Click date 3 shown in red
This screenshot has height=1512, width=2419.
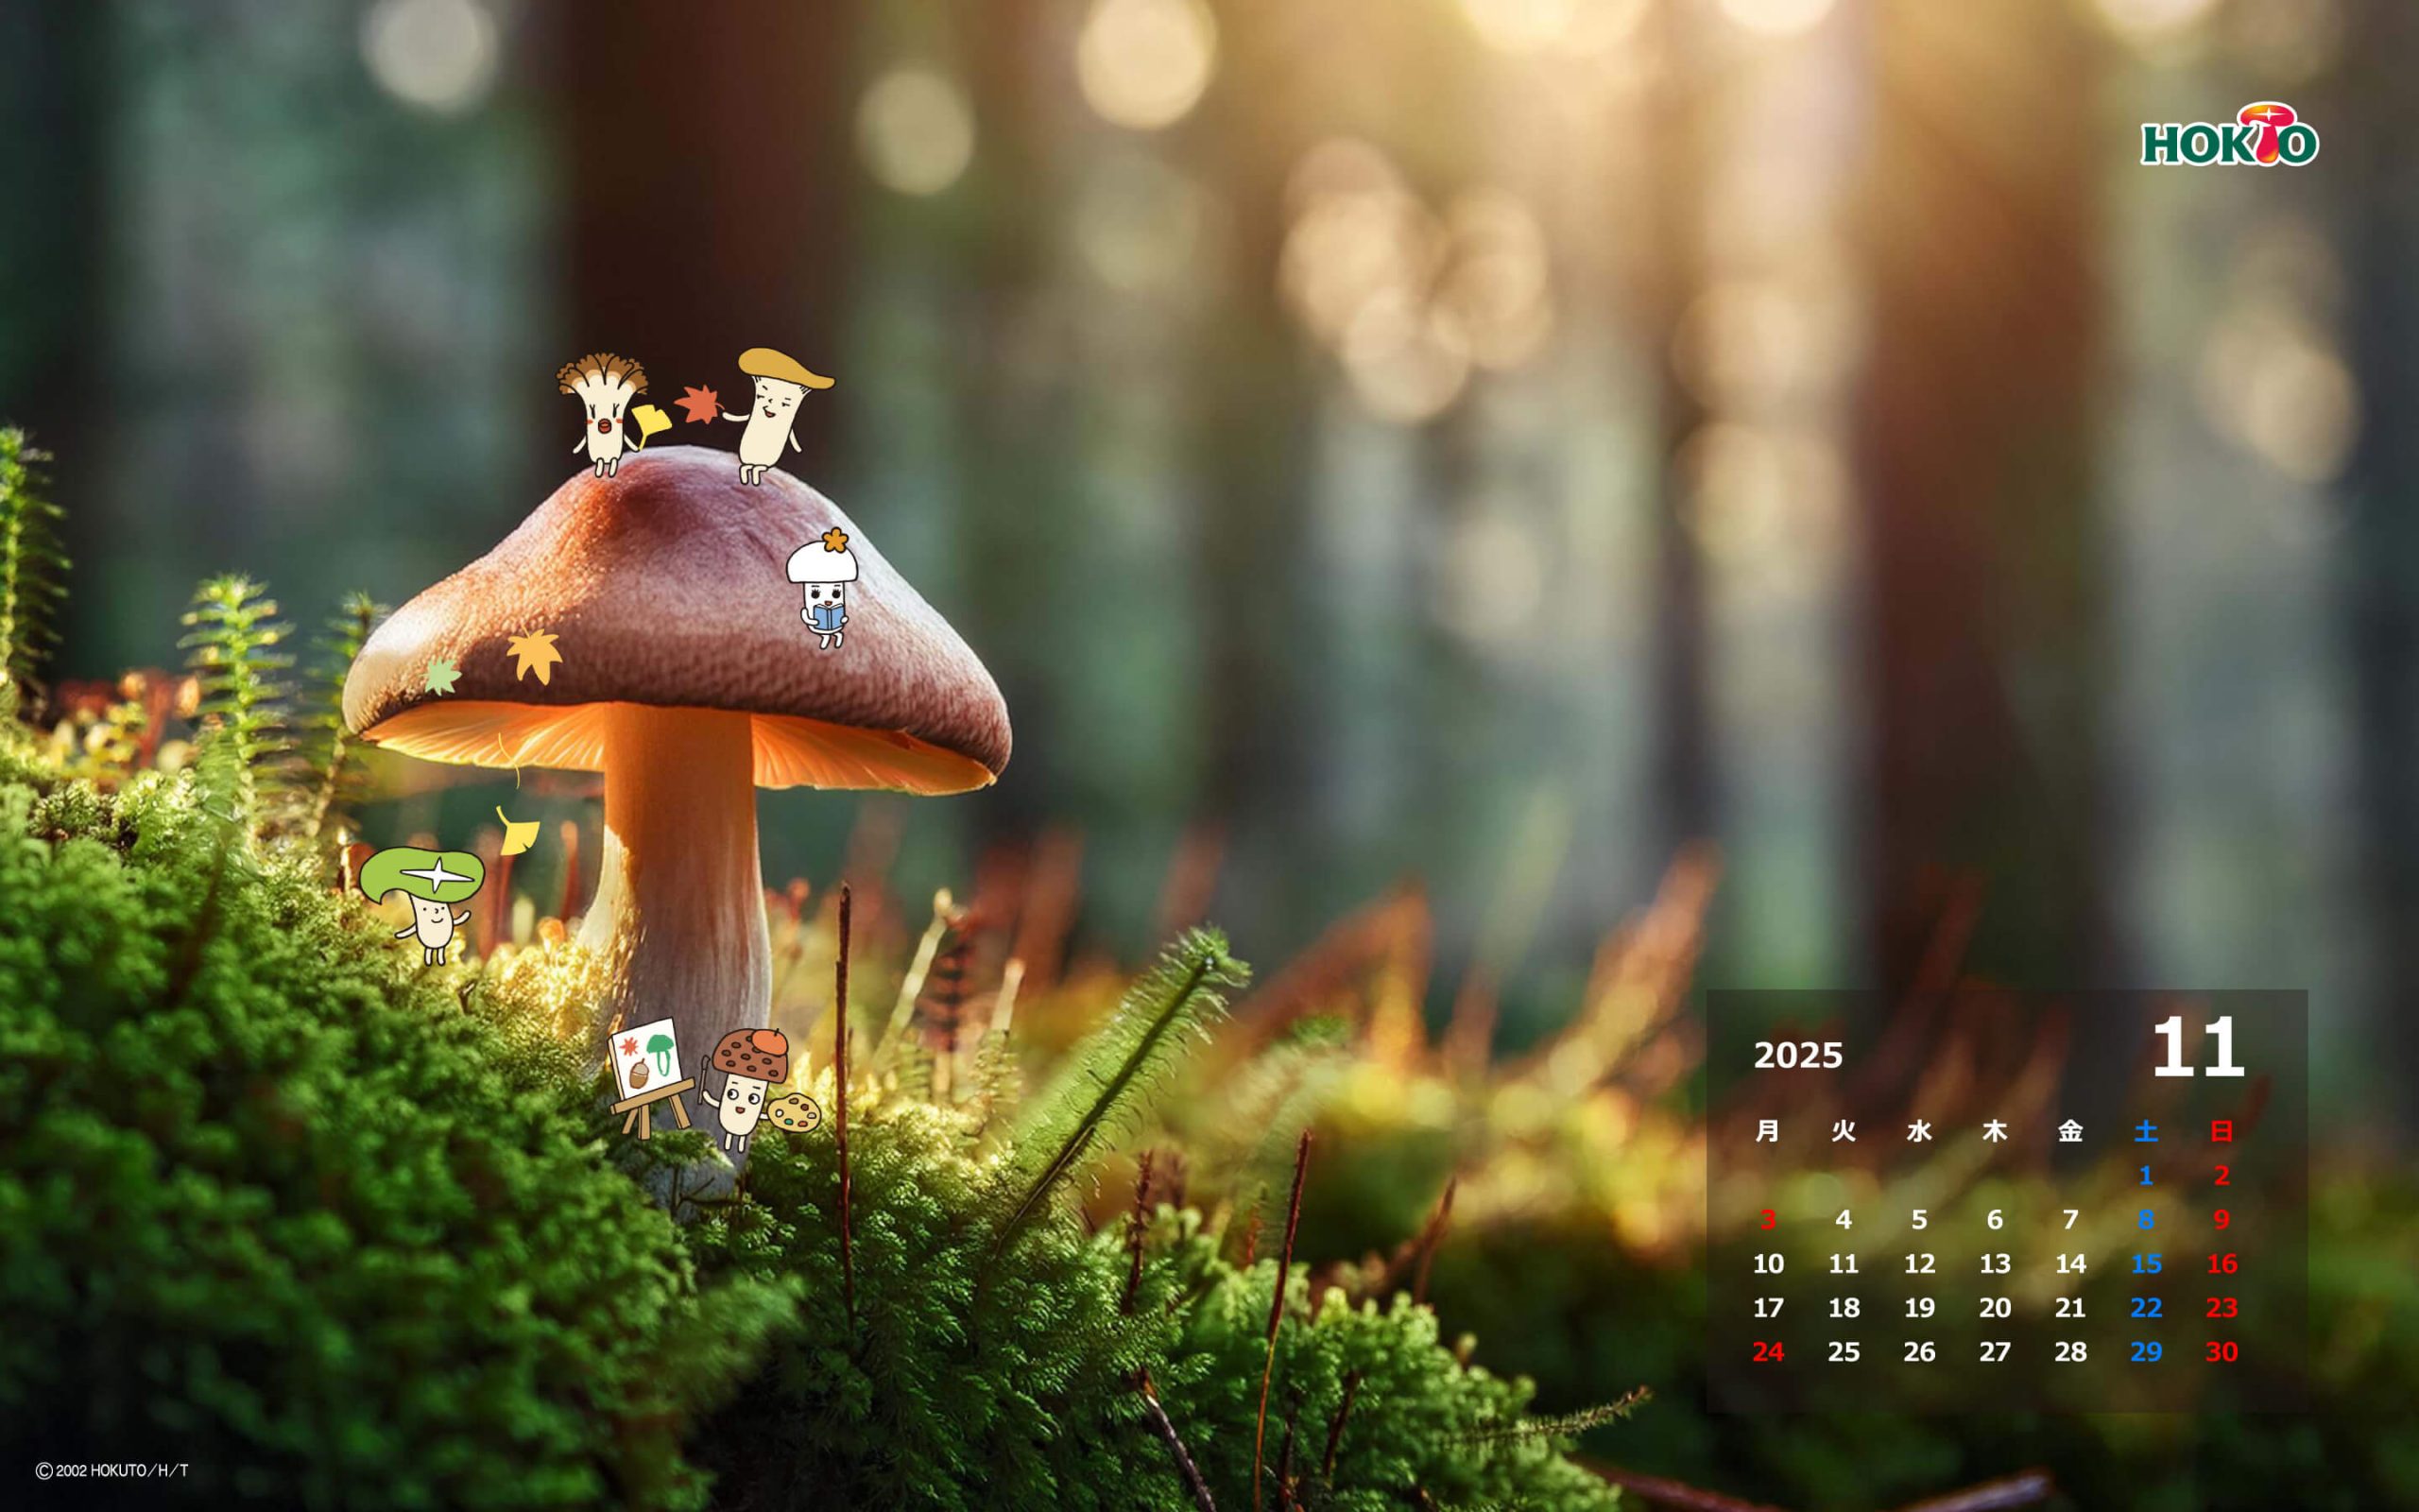(x=1767, y=1219)
